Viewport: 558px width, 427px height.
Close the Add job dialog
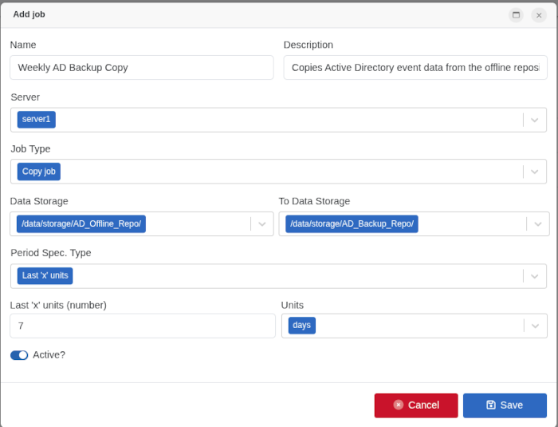[539, 15]
